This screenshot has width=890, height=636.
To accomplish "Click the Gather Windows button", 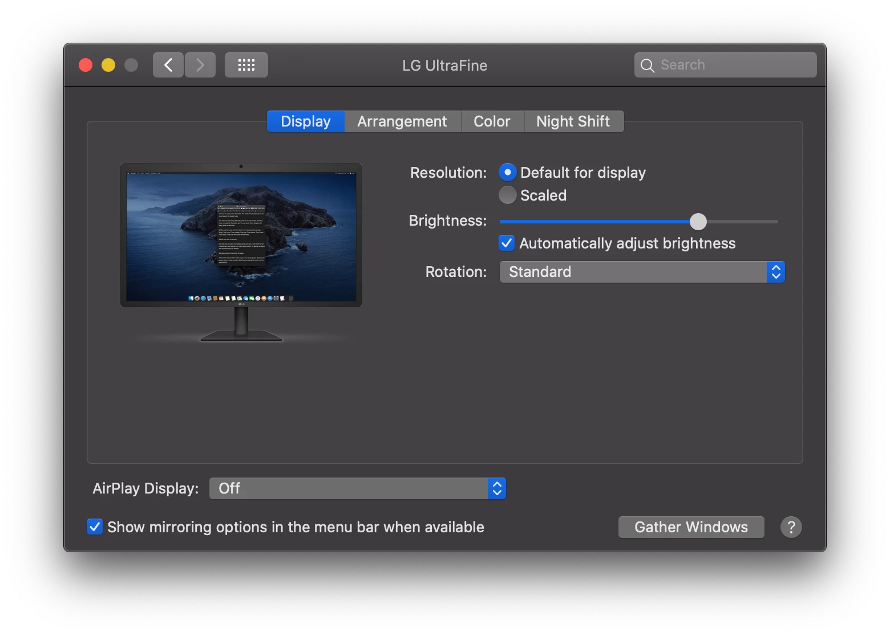I will tap(691, 527).
